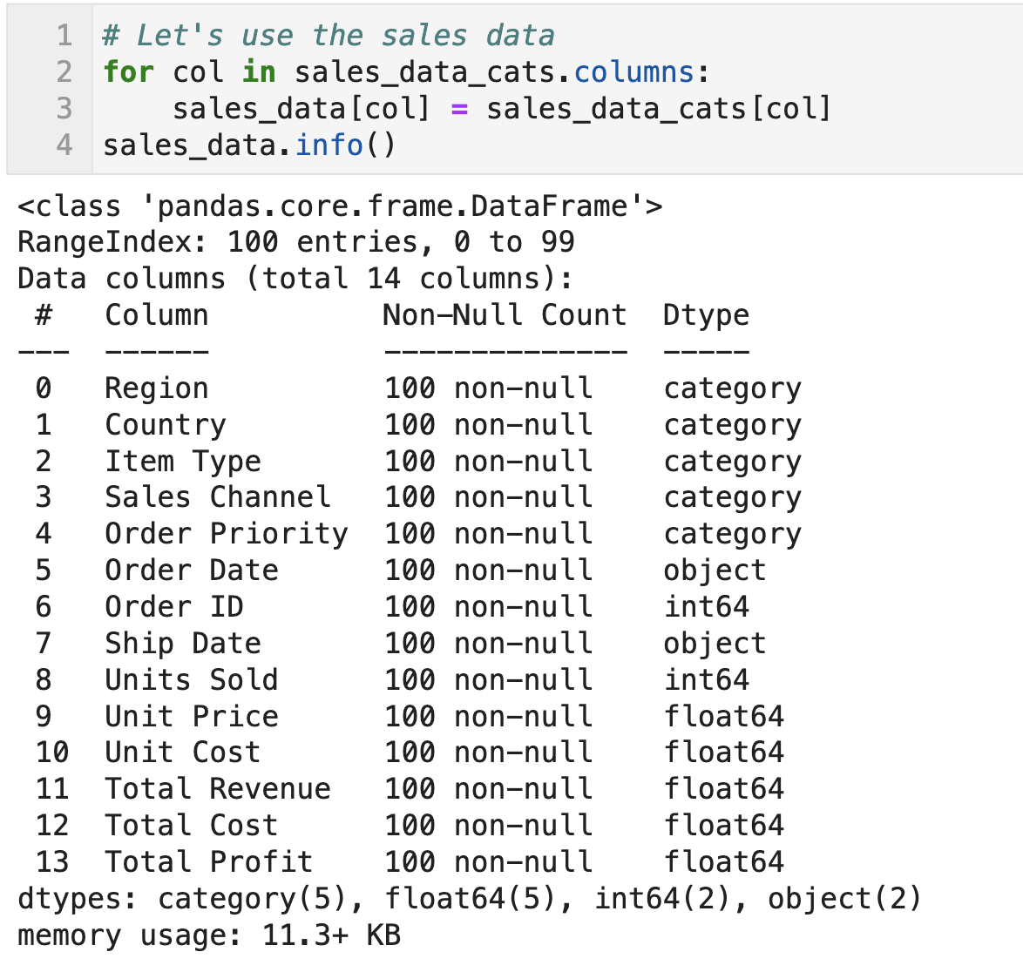Click the equals operator on line 3
Screen dimensions: 1023x972
coord(459,109)
